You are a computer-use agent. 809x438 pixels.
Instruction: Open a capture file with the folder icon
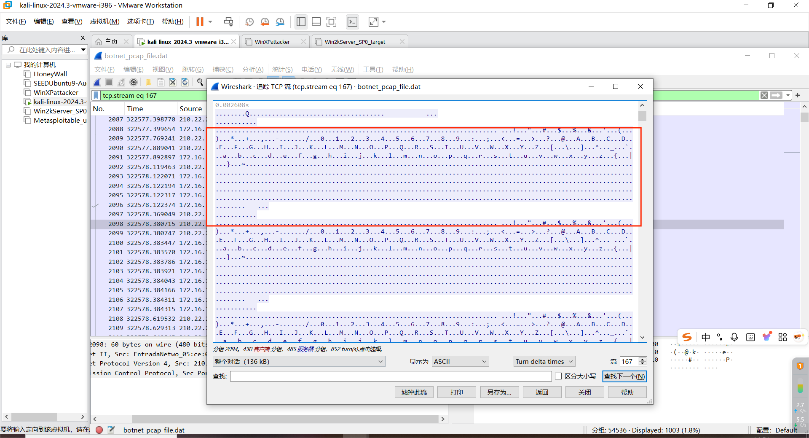[x=148, y=82]
